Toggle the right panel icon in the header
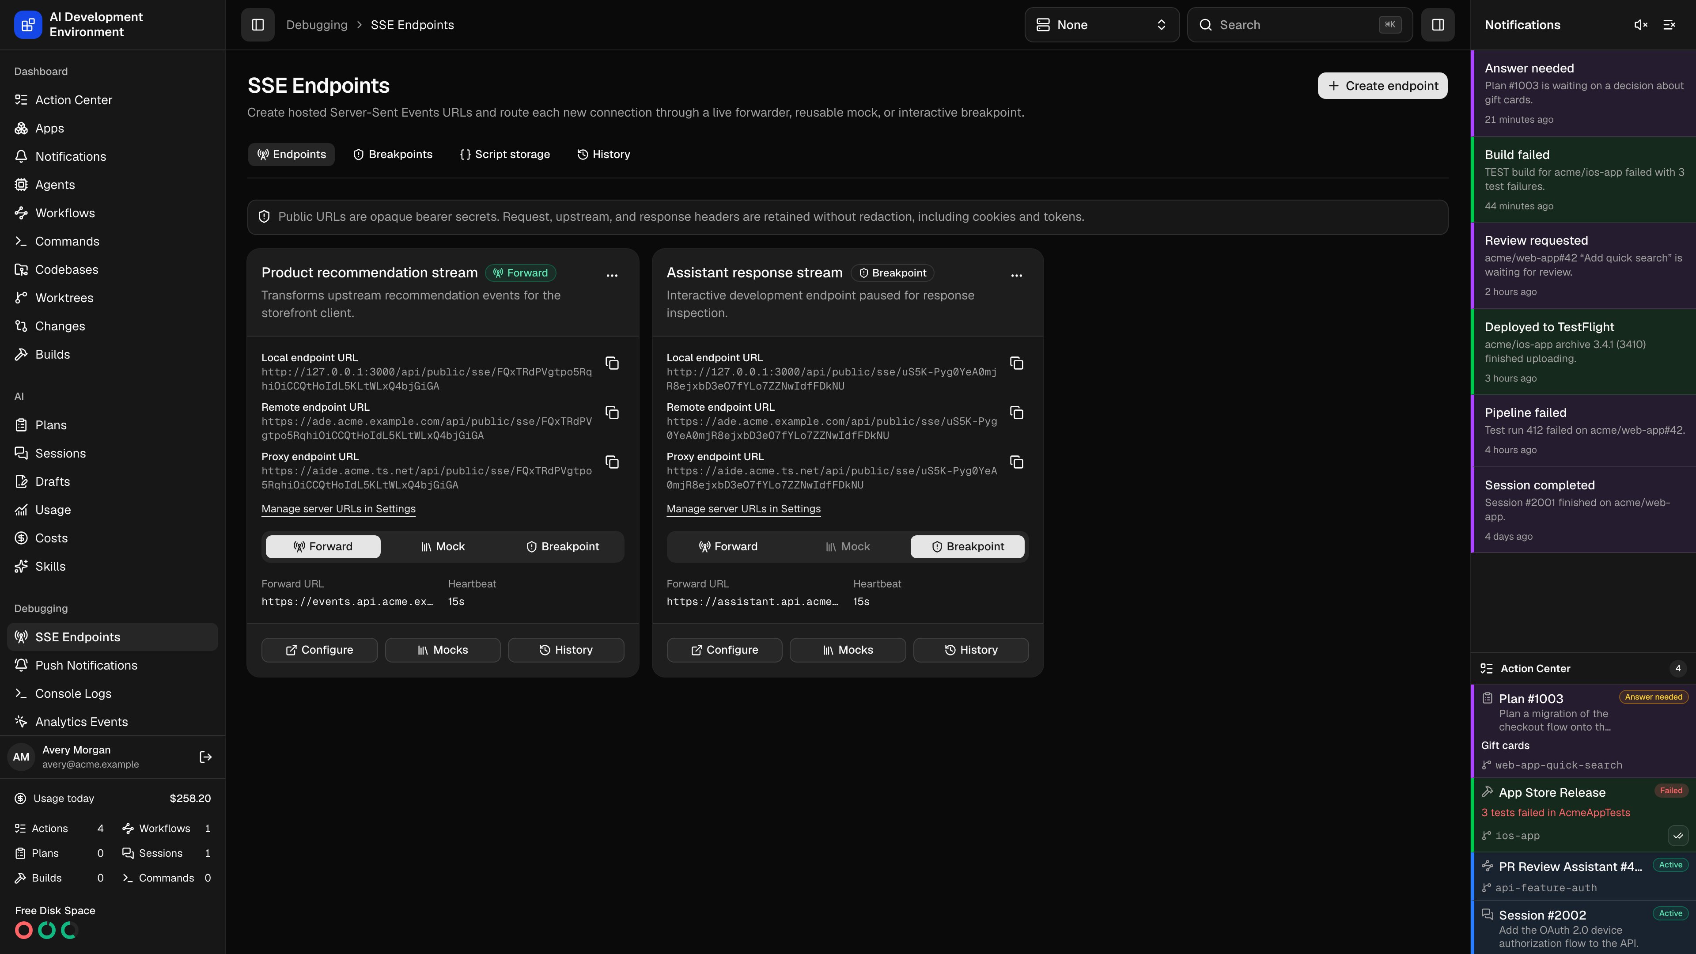This screenshot has height=954, width=1696. click(1437, 25)
